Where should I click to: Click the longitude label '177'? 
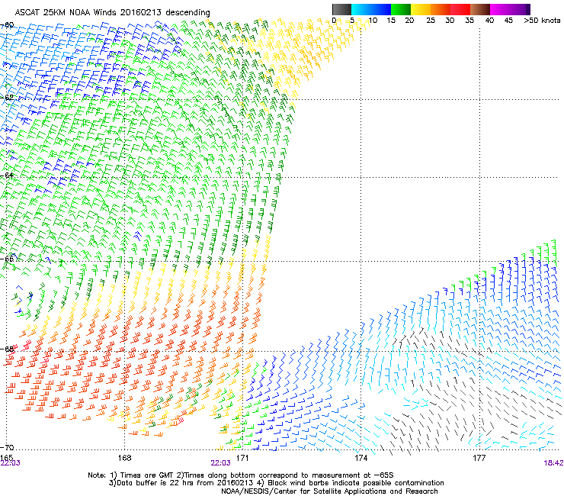click(x=479, y=458)
